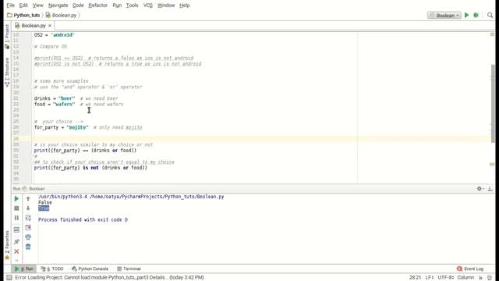499x281 pixels.
Task: Rerun Boolean from the Run panel play icon
Action: click(16, 199)
